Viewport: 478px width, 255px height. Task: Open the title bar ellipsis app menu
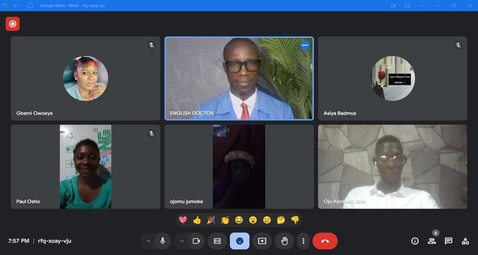(x=422, y=6)
